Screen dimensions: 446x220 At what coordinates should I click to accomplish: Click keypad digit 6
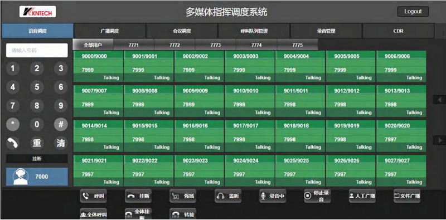click(x=61, y=87)
